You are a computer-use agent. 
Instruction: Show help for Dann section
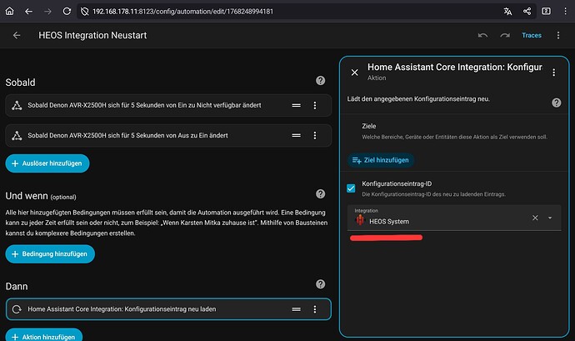(321, 284)
